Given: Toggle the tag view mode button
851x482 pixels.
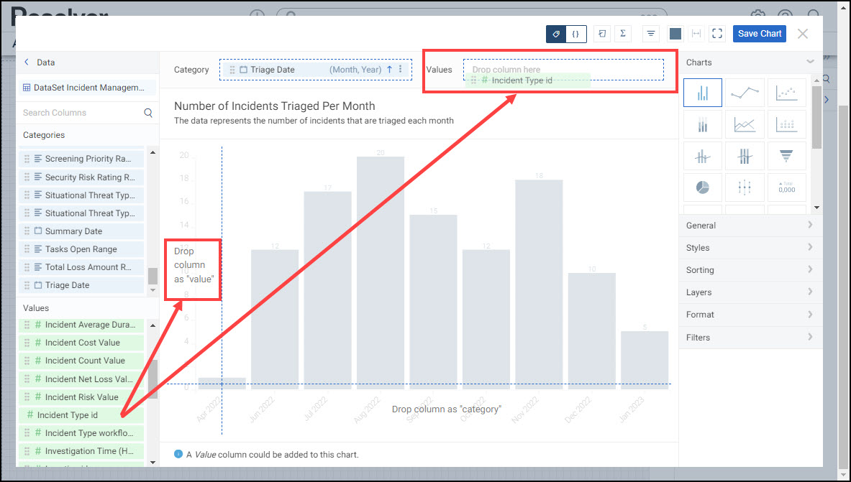Looking at the screenshot, I should (x=556, y=34).
